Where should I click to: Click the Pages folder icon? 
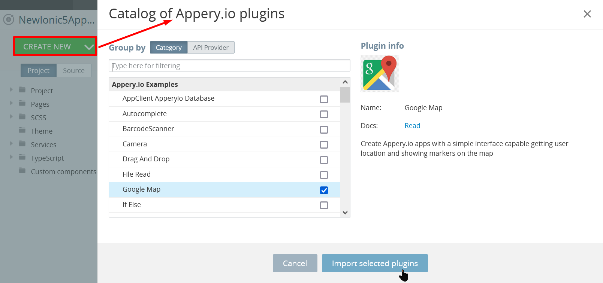tap(22, 103)
